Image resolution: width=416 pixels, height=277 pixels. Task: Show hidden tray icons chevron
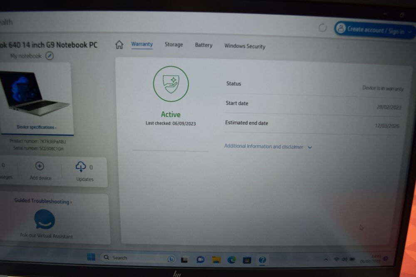326,260
